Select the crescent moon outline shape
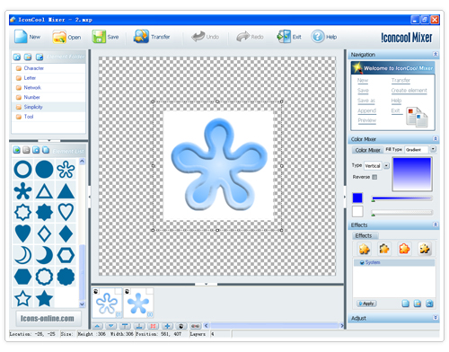Viewport: 449px width, 352px height. (22, 255)
